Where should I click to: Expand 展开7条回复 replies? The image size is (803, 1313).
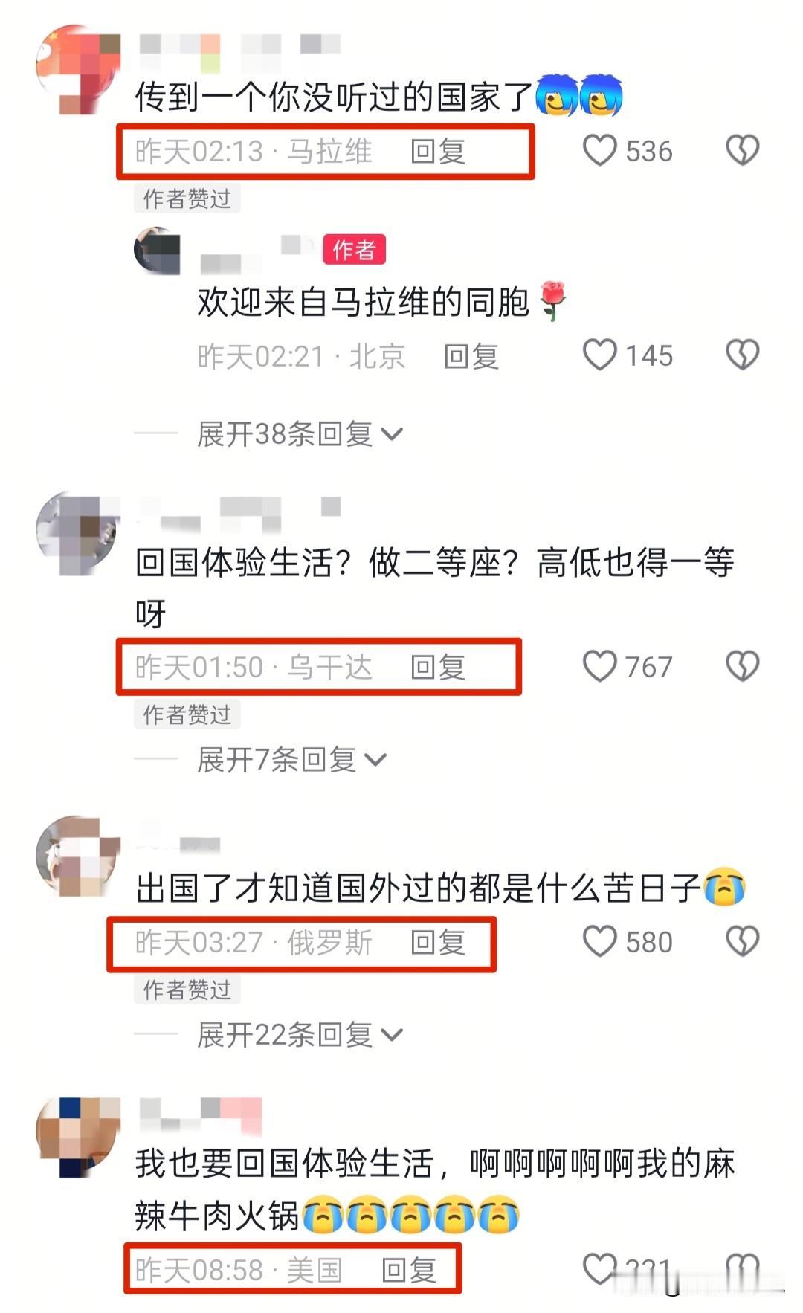pyautogui.click(x=291, y=759)
